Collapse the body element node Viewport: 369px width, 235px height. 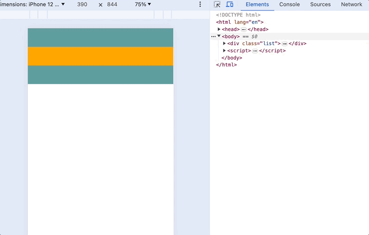(219, 36)
